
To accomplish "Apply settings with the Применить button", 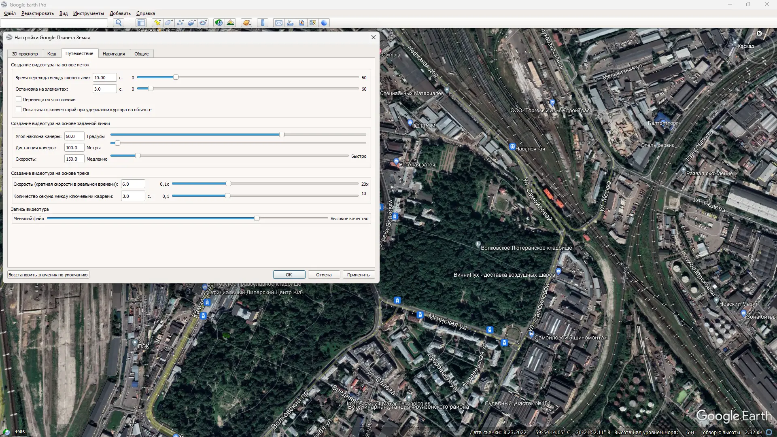I will click(358, 274).
